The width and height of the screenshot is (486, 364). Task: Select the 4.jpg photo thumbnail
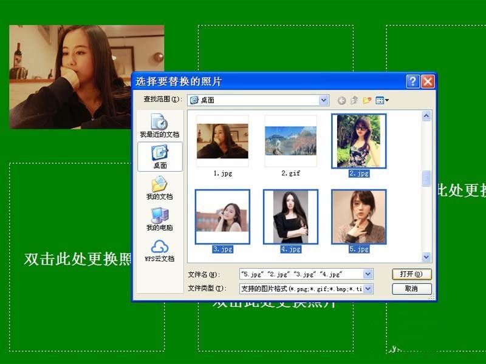290,217
